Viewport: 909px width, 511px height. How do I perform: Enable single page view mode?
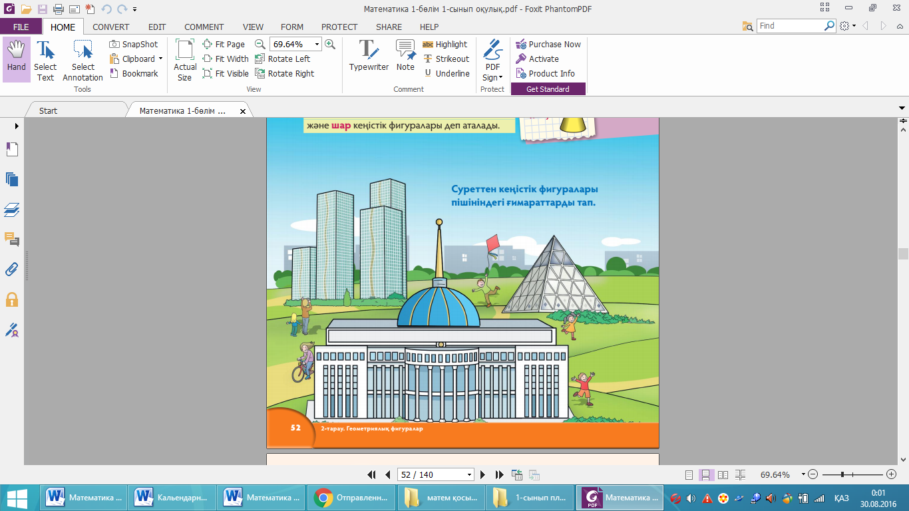pos(689,475)
